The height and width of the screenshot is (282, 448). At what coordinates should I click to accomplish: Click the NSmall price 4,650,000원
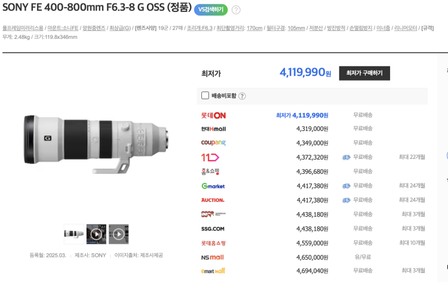tap(312, 258)
